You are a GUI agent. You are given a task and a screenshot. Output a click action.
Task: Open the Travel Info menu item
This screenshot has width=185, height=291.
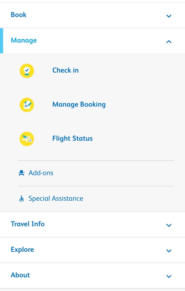pyautogui.click(x=28, y=224)
